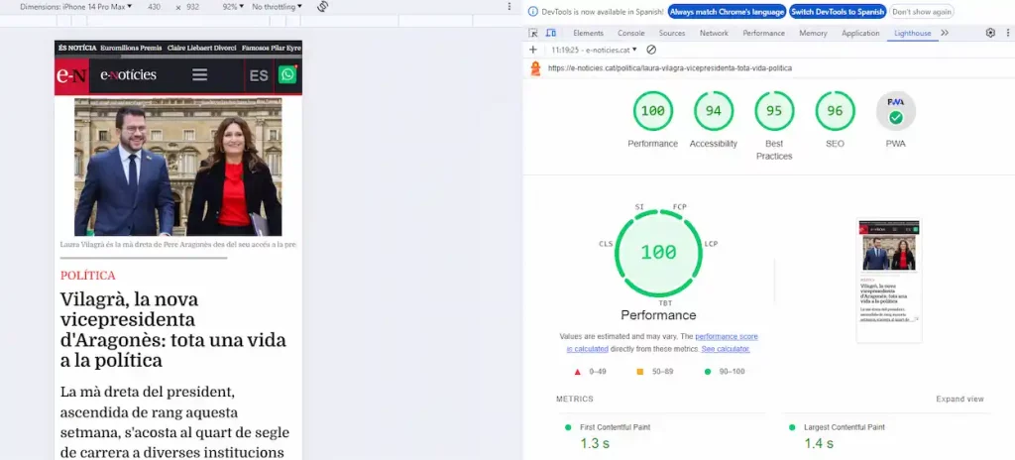Click the green WhatsApp icon
1015x460 pixels.
point(286,74)
